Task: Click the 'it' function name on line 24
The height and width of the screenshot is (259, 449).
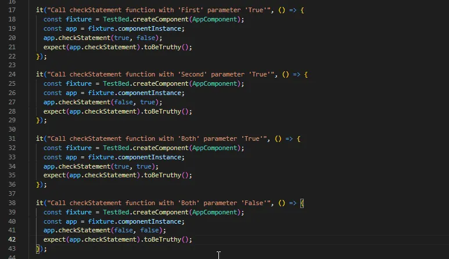Action: tap(39, 74)
